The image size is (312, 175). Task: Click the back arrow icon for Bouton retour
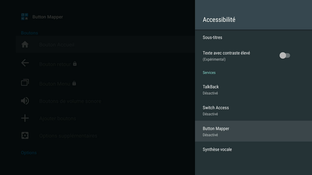coord(25,63)
